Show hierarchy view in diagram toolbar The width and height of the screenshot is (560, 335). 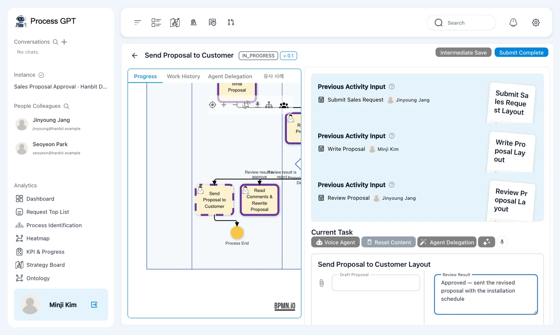pos(269,105)
